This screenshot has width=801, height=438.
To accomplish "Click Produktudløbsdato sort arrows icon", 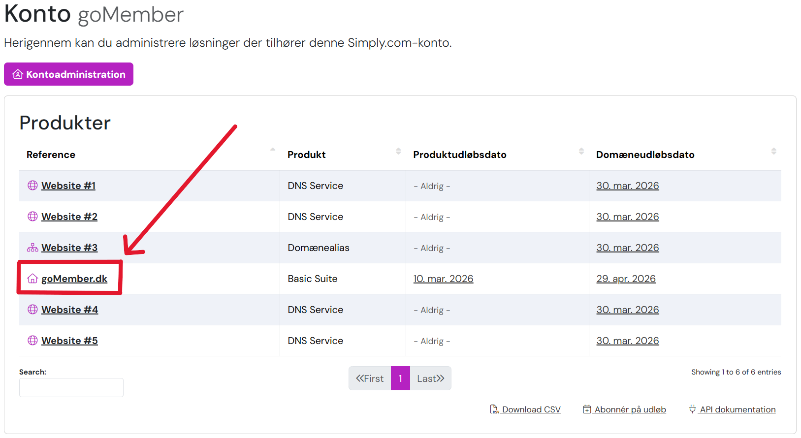I will point(581,151).
